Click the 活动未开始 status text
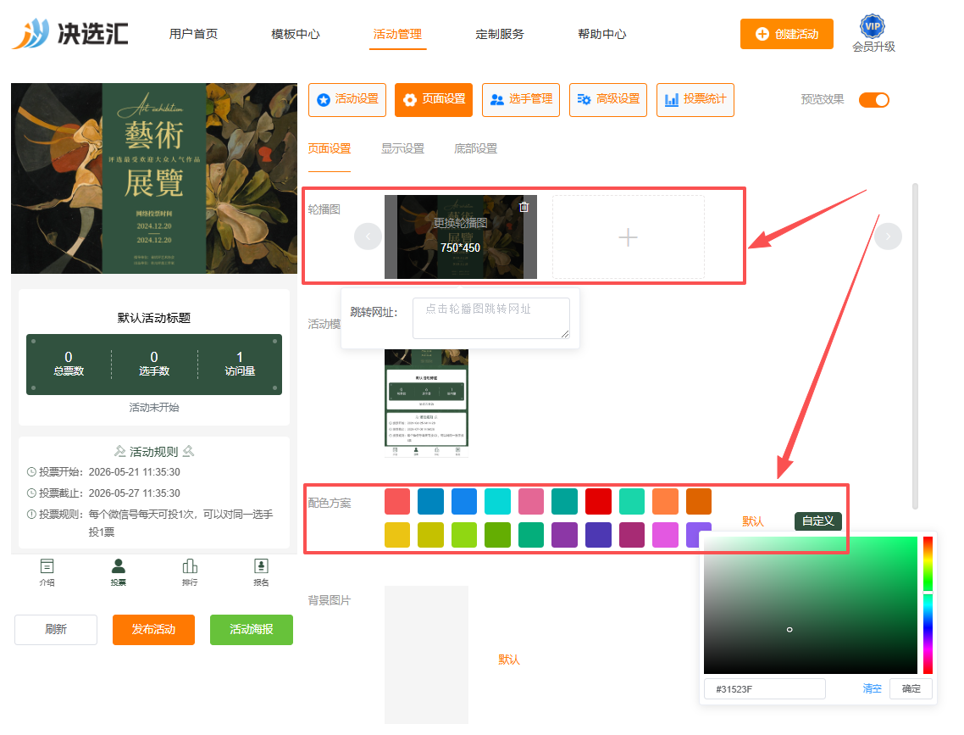This screenshot has width=964, height=735. point(153,407)
